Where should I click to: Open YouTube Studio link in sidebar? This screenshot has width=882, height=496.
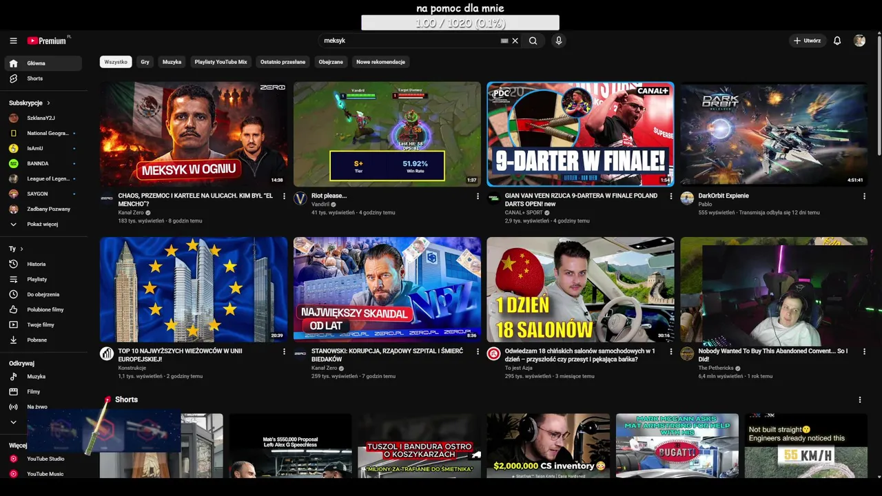pos(43,459)
